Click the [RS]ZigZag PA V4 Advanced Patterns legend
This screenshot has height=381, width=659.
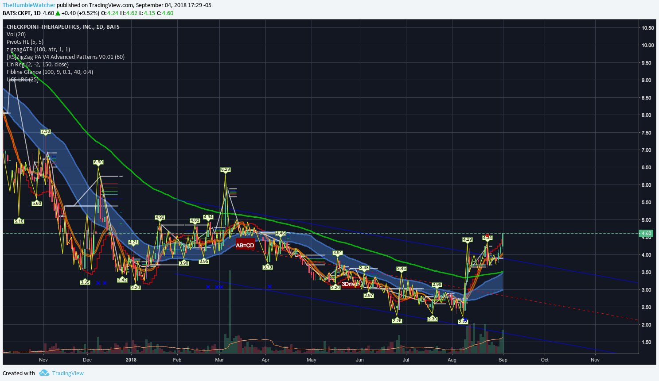pyautogui.click(x=66, y=57)
